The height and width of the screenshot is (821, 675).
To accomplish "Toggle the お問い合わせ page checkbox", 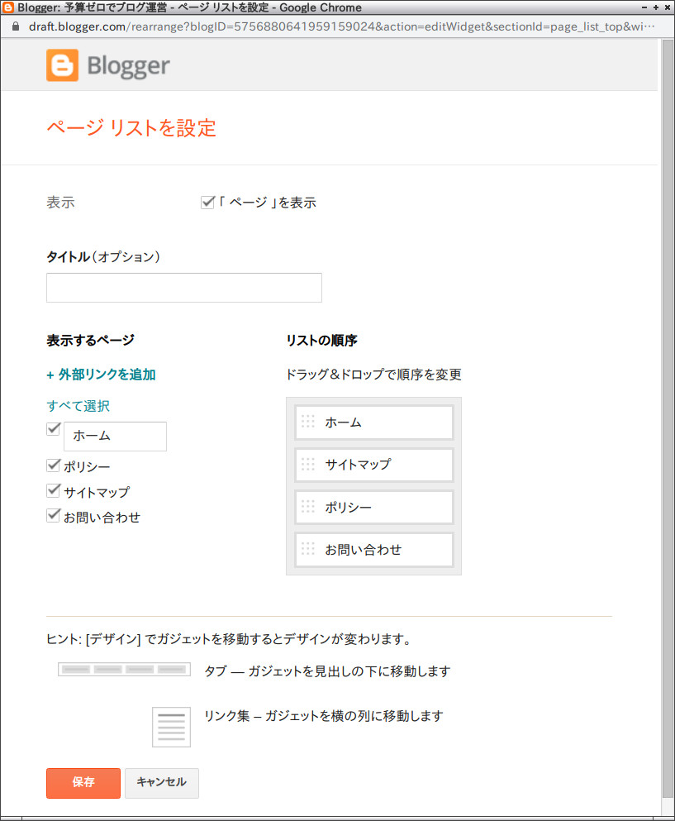I will (54, 516).
